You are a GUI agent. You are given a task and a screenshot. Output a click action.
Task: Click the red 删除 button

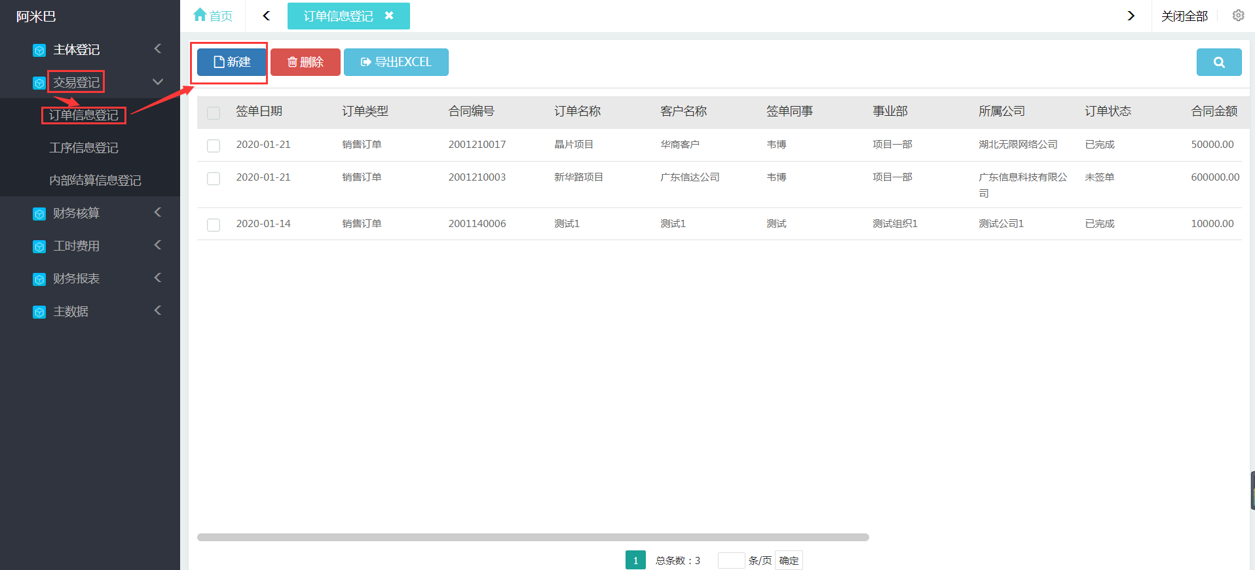[305, 62]
